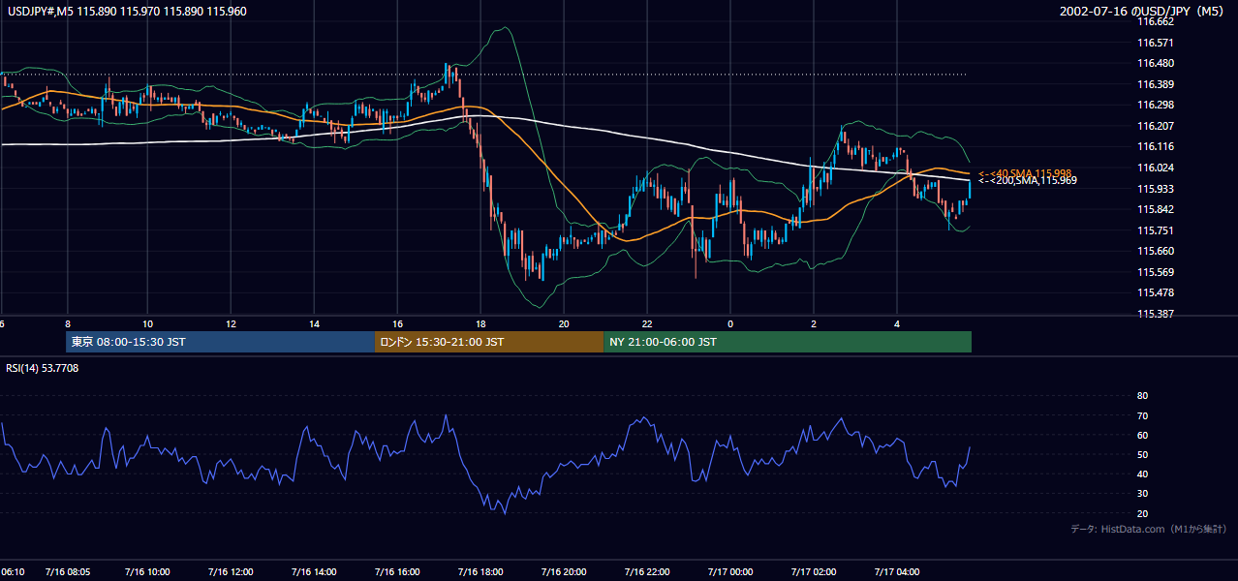The width and height of the screenshot is (1238, 581).
Task: Select the London 15:30-21:00 JST session bar
Action: click(x=489, y=342)
